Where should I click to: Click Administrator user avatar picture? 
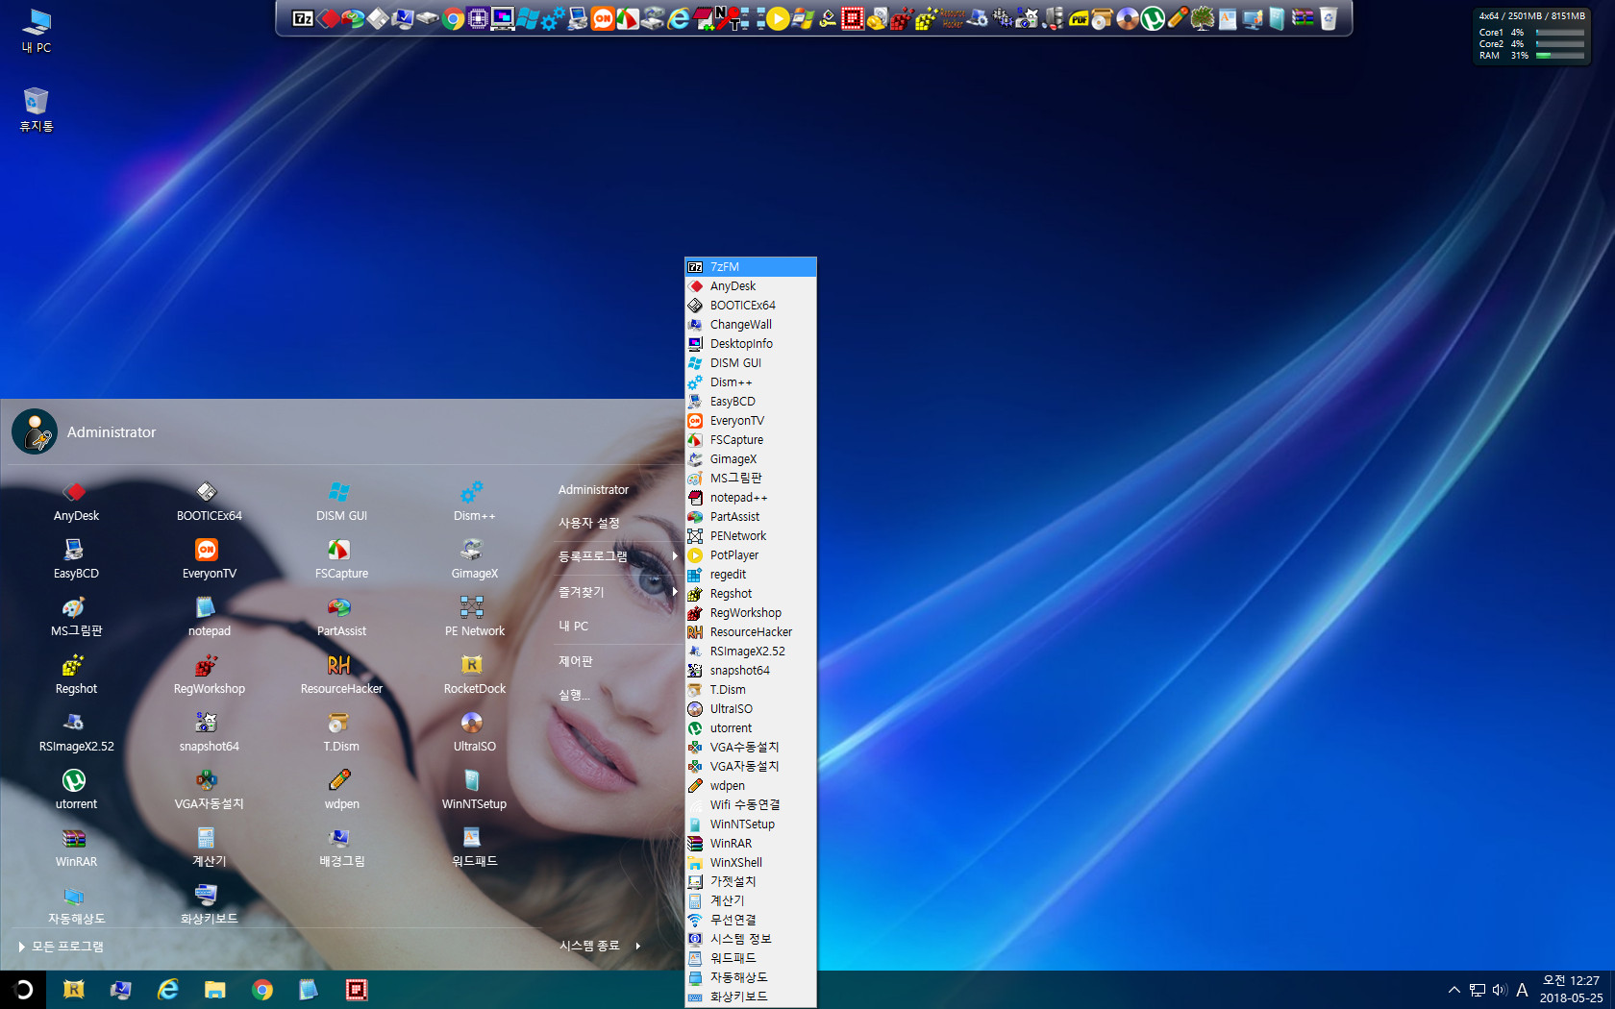click(x=35, y=432)
